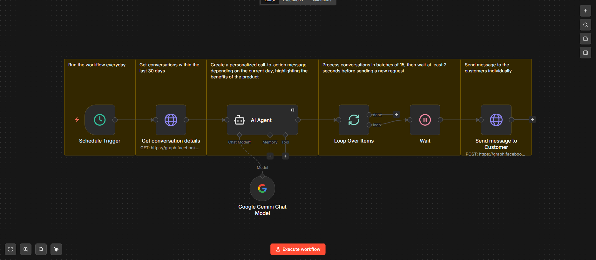Add node after the done output
The height and width of the screenshot is (260, 596).
[x=396, y=115]
